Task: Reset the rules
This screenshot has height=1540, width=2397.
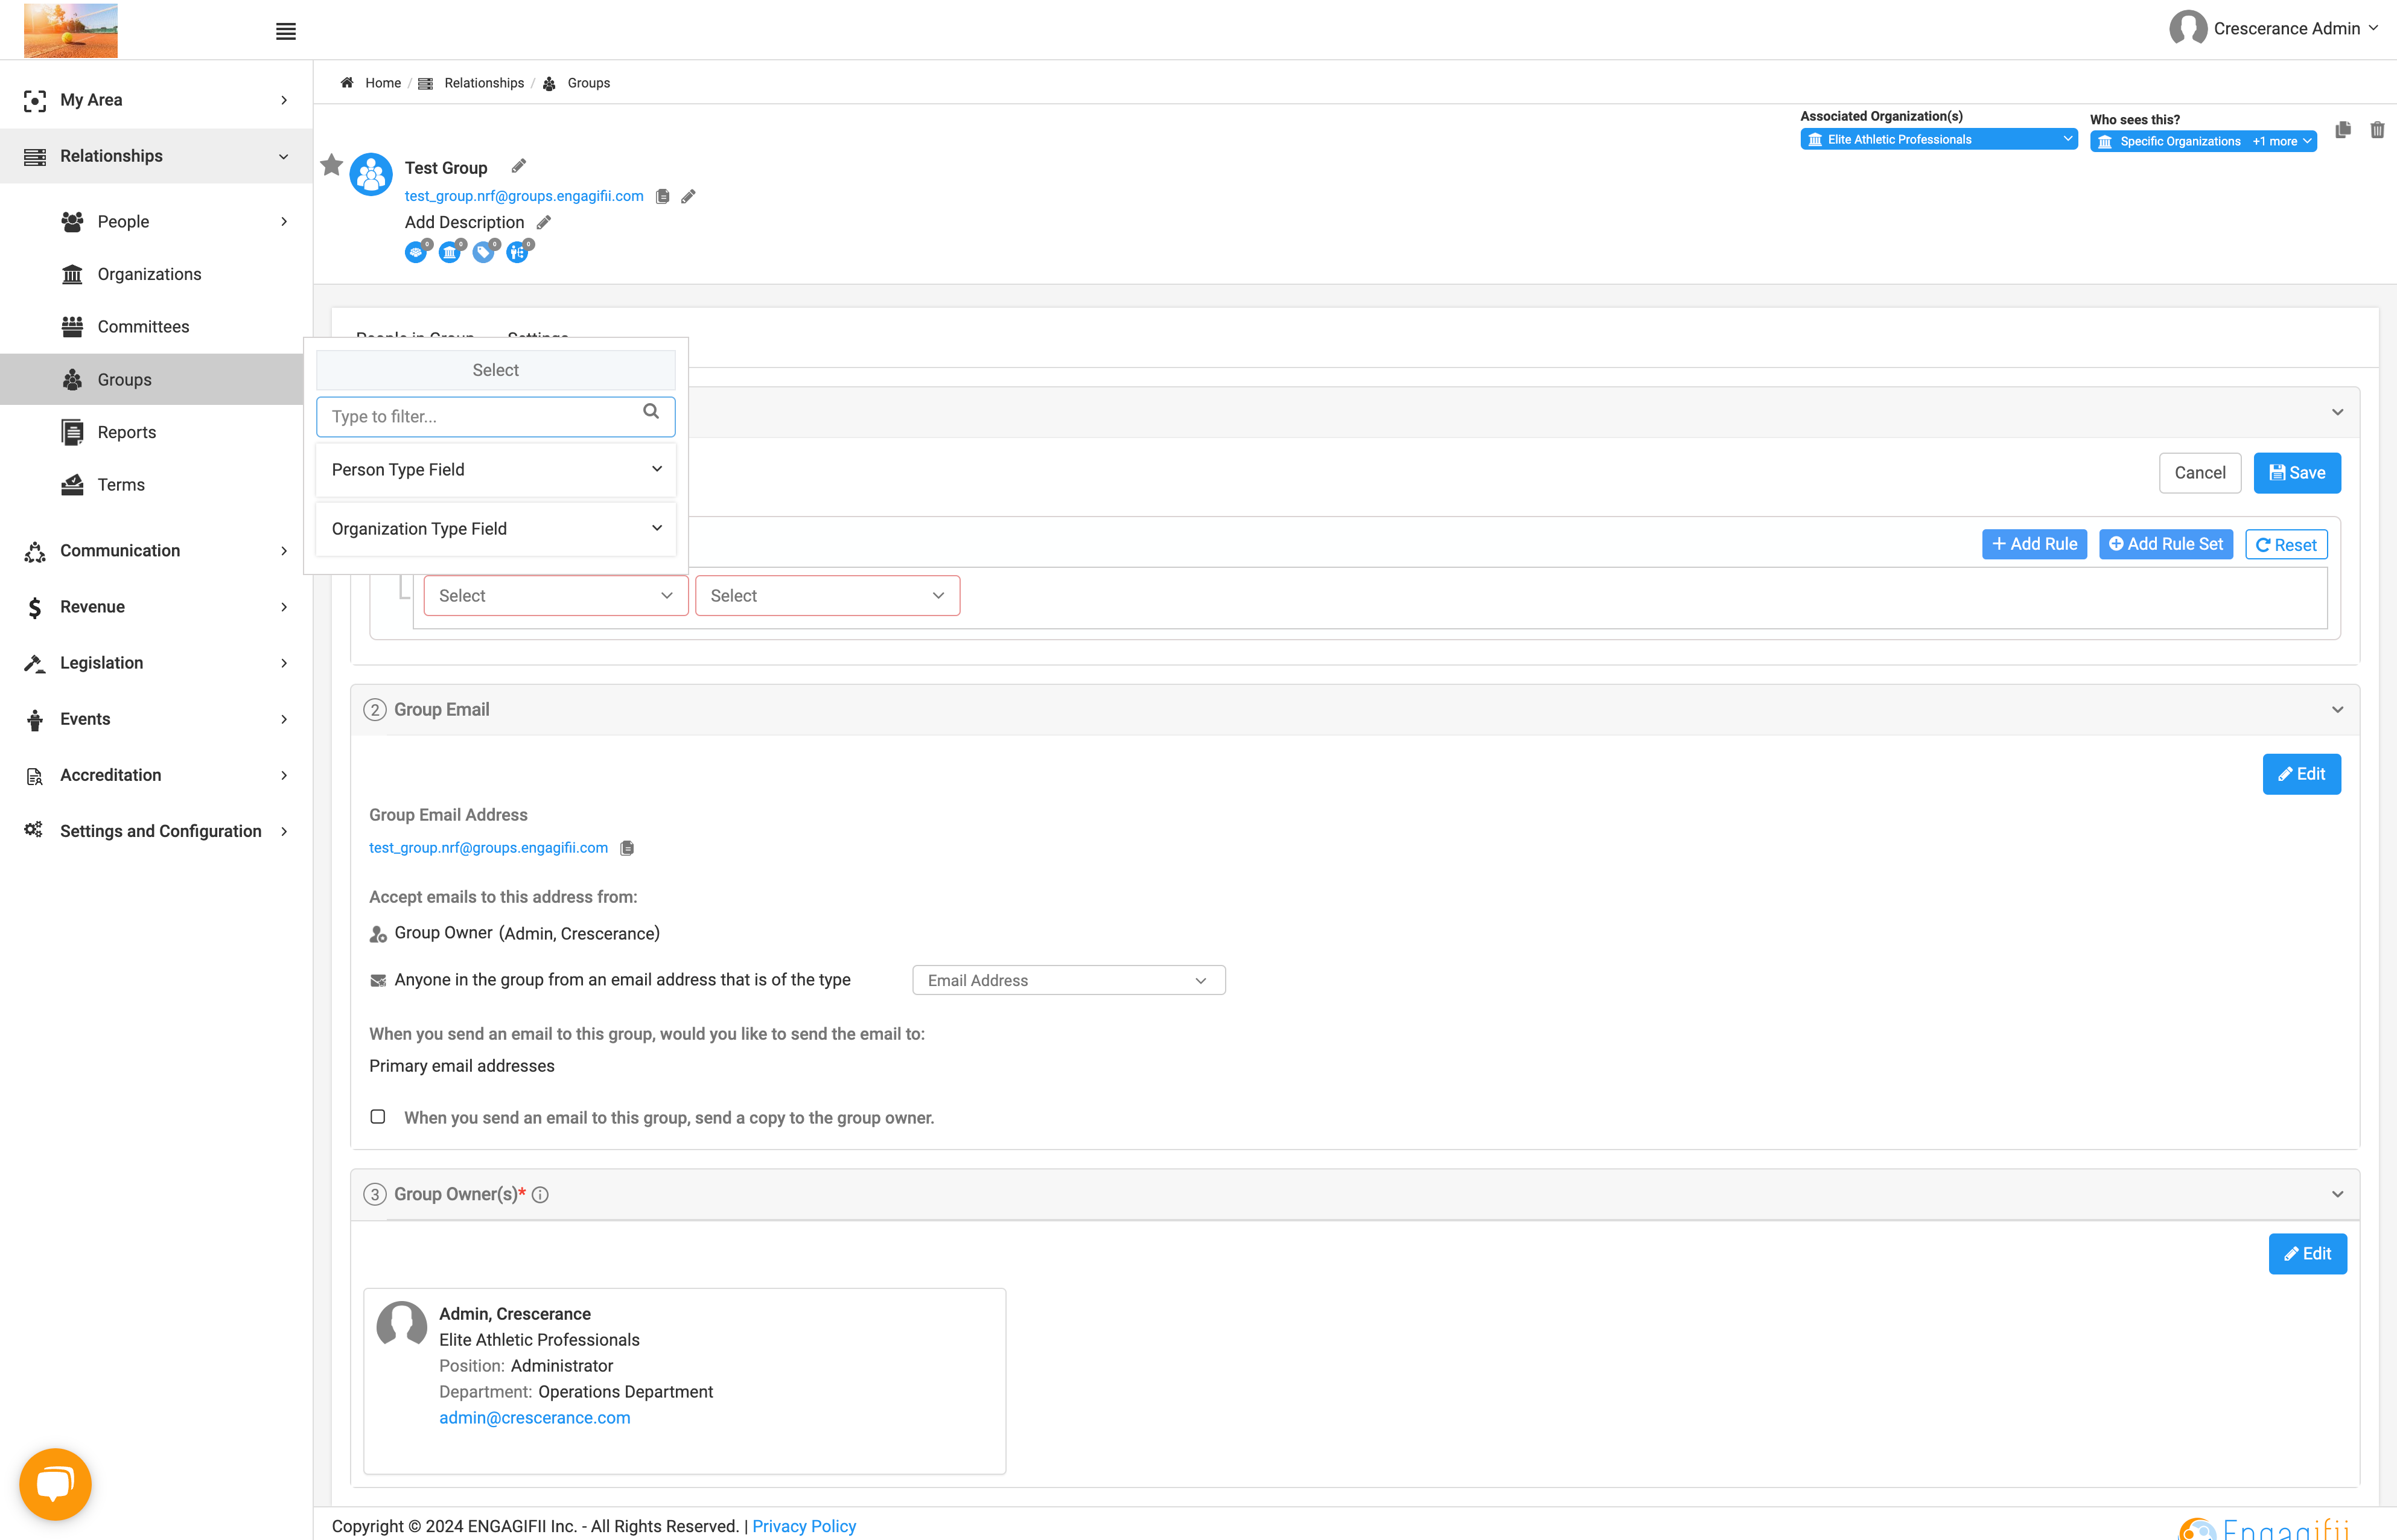Action: pyautogui.click(x=2286, y=545)
